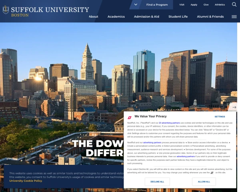This screenshot has width=240, height=192.
Task: Go to the Visit page
Action: 182,5
